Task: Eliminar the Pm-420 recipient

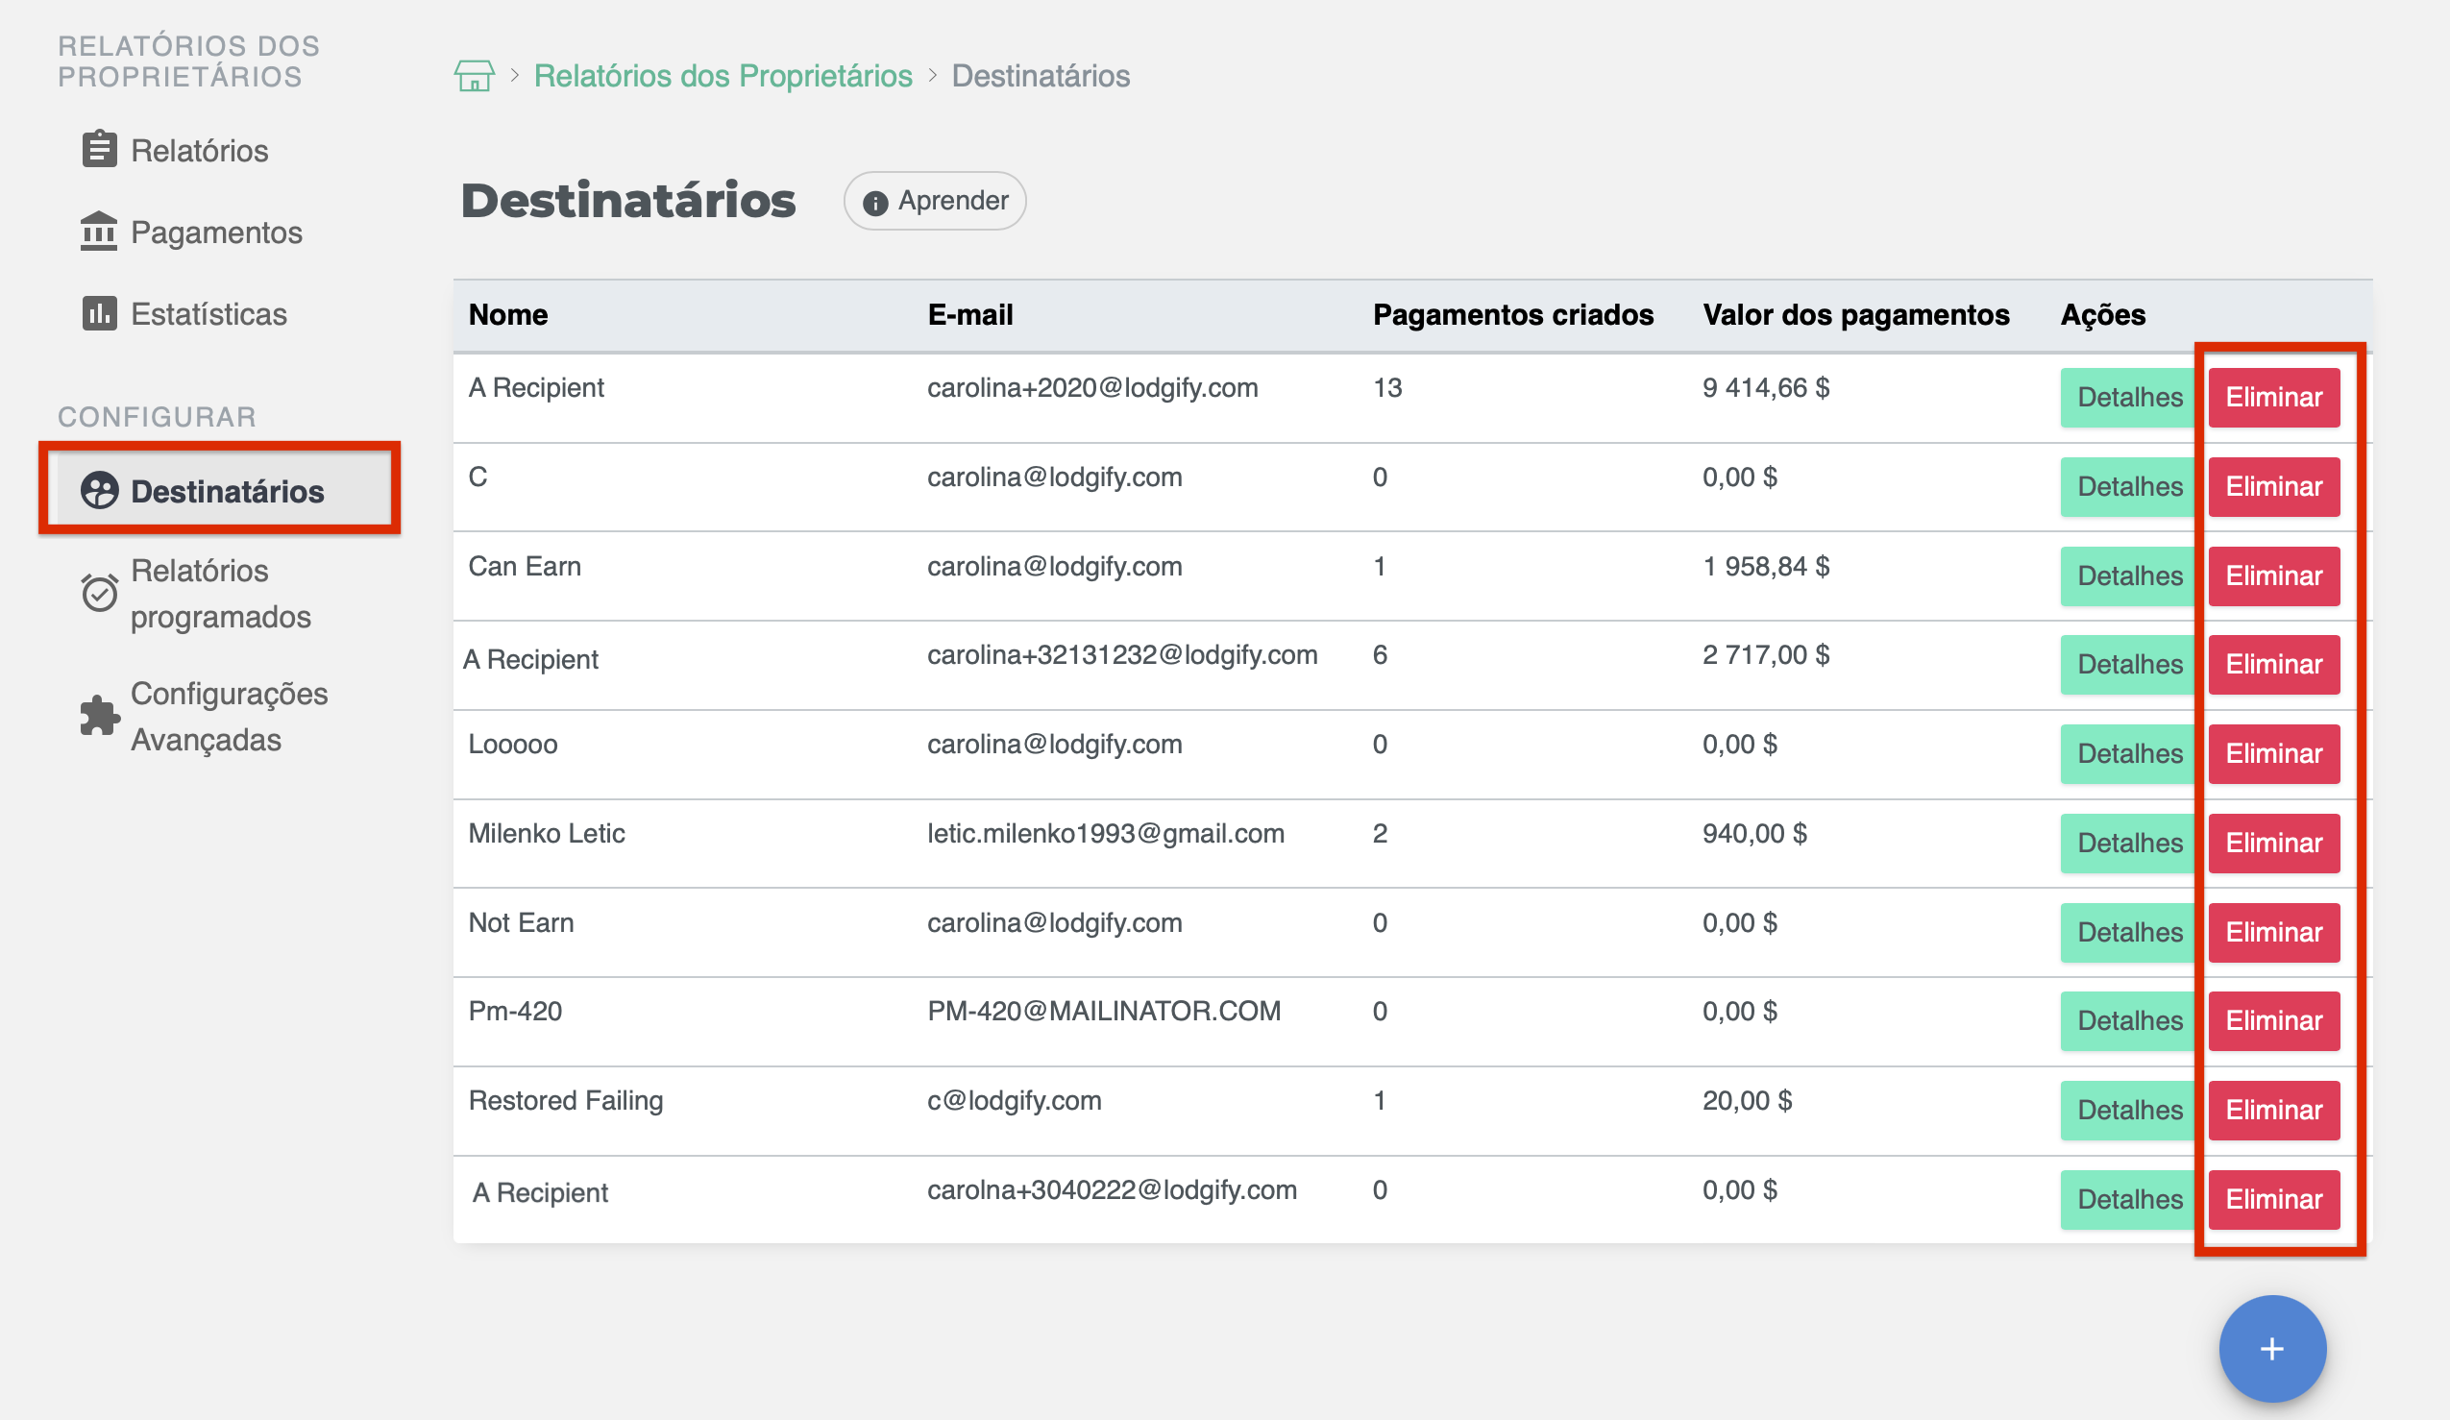Action: [2273, 1020]
